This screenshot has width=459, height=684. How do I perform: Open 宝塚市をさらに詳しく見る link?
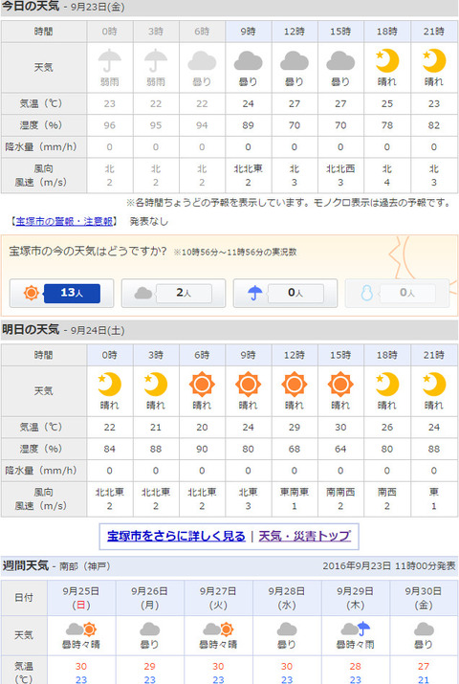click(x=176, y=536)
